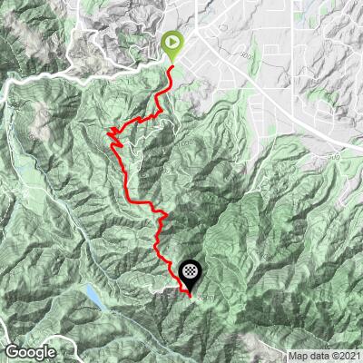Viewport: 363px width, 363px height.
Task: Click the 1000 elevation contour label
Action: [186, 142]
